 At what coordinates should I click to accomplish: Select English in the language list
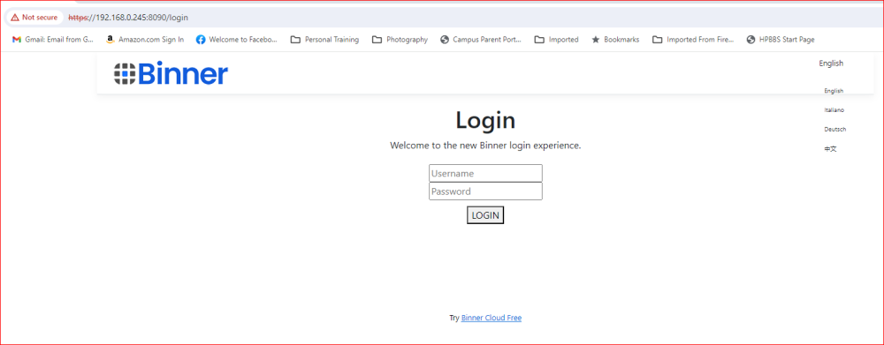[x=834, y=91]
